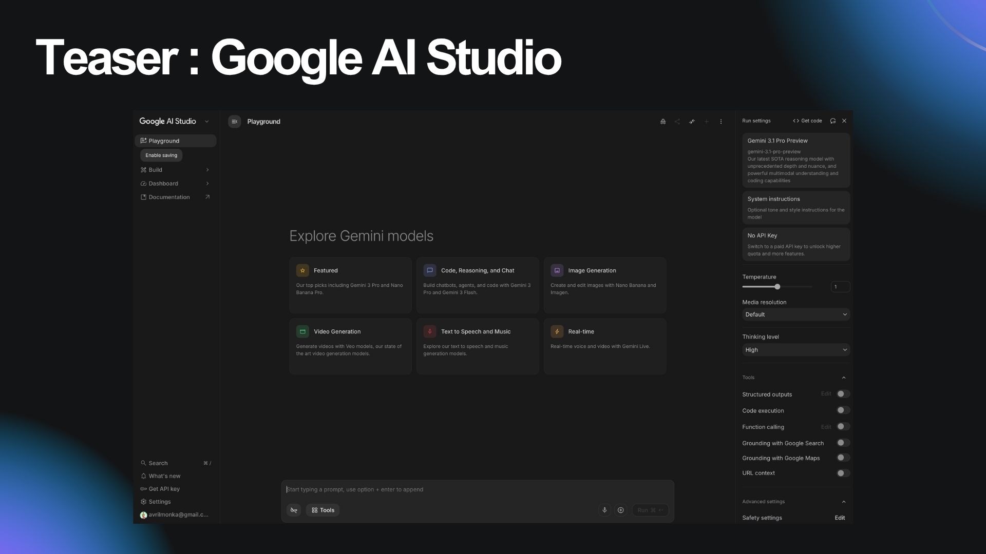Click the new chat plus icon
This screenshot has width=986, height=554.
(707, 122)
